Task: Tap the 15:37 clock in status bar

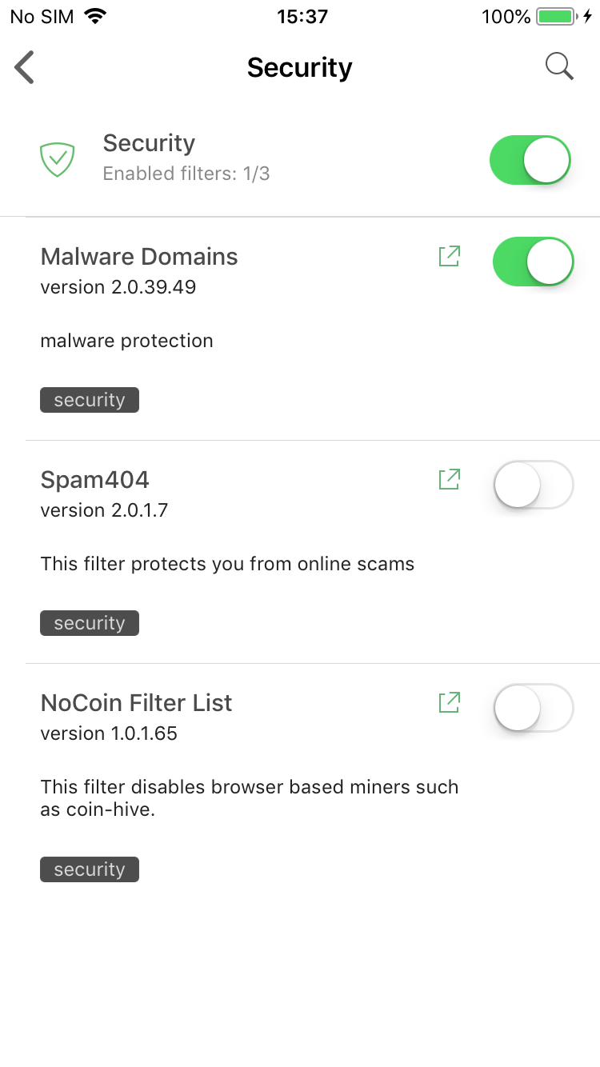Action: [x=302, y=16]
